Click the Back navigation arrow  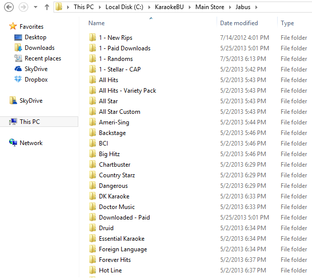pos(9,7)
